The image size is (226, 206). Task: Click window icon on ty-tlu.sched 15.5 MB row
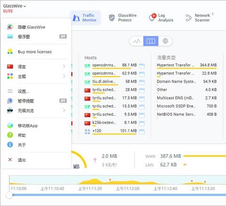pyautogui.click(x=142, y=107)
